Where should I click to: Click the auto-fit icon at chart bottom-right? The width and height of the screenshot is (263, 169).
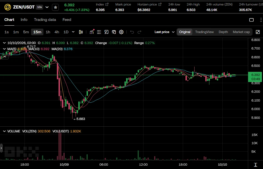coord(256,165)
